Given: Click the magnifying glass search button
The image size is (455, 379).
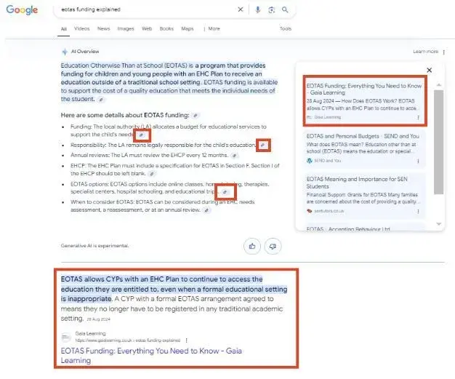Looking at the screenshot, I should point(285,10).
